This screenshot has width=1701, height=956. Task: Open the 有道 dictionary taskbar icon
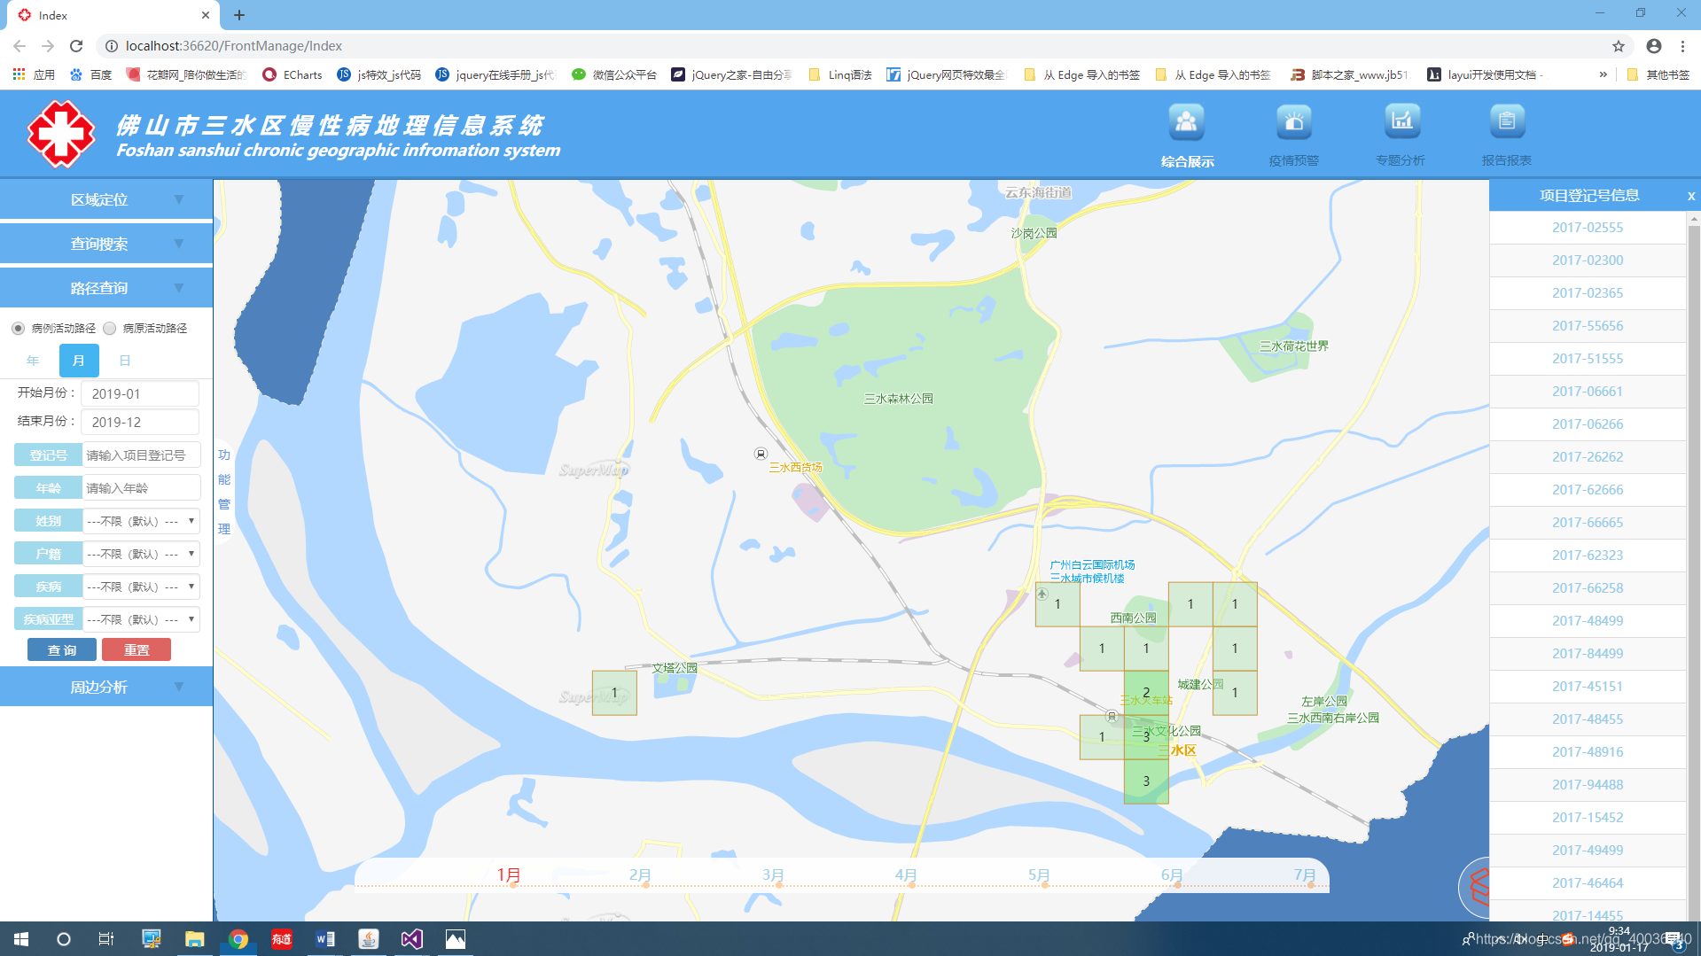point(282,939)
